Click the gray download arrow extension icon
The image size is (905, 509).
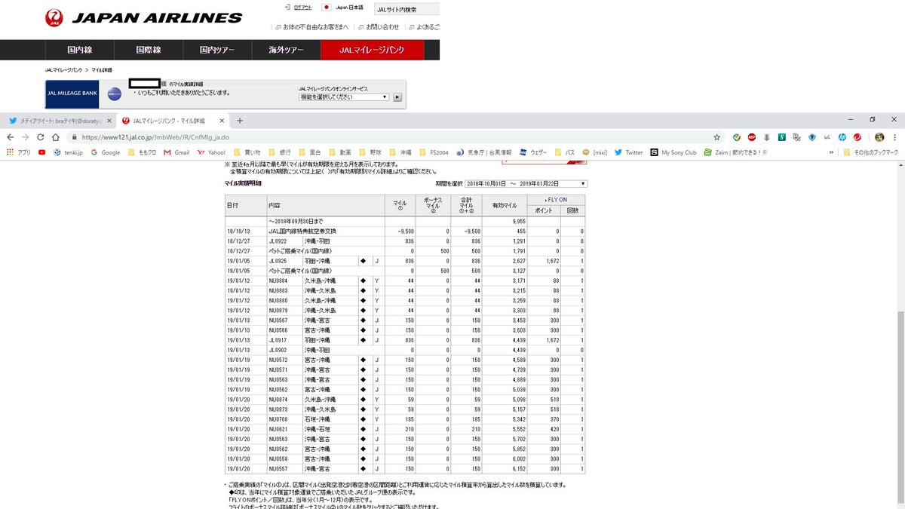[x=767, y=137]
